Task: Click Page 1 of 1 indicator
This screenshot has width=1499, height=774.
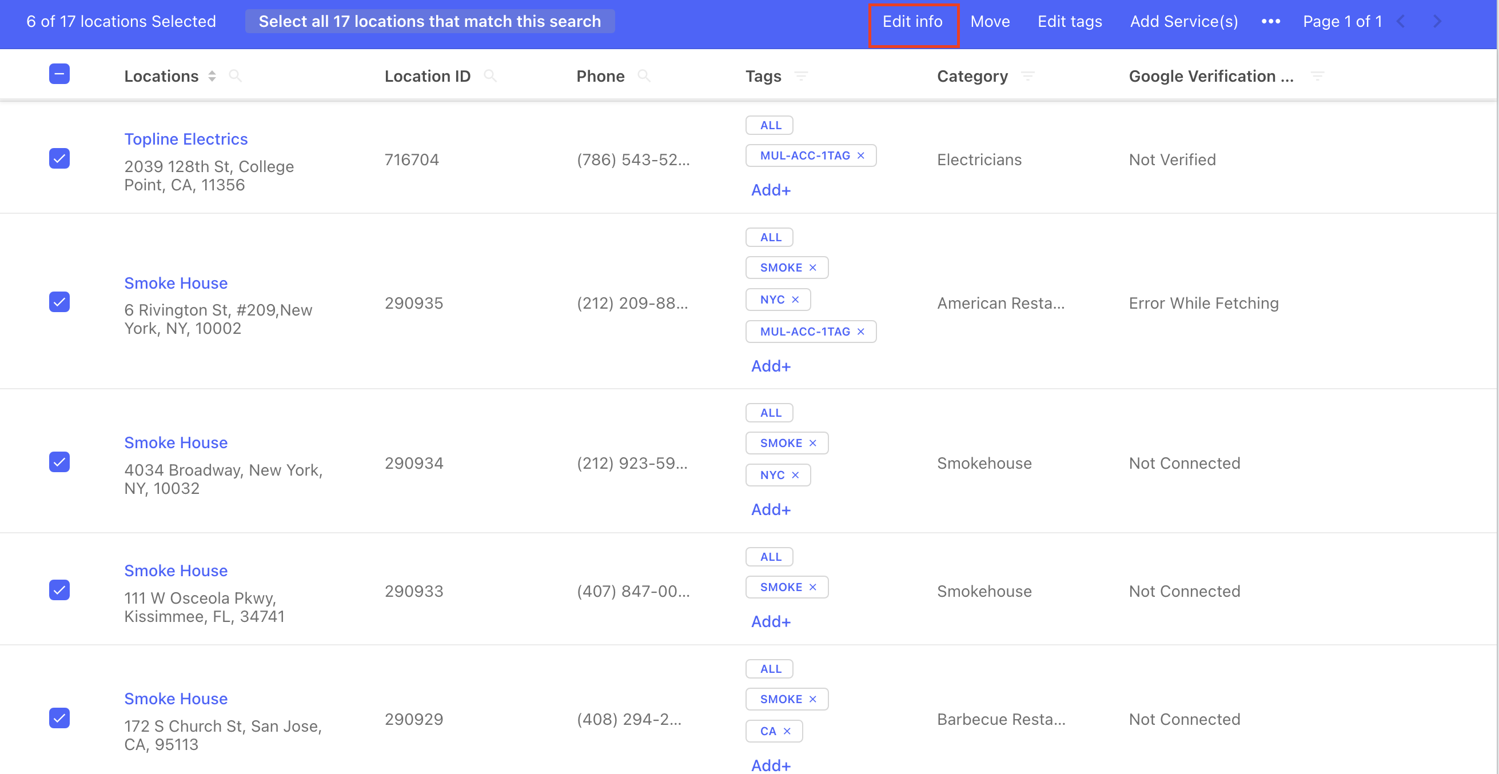Action: (1342, 21)
